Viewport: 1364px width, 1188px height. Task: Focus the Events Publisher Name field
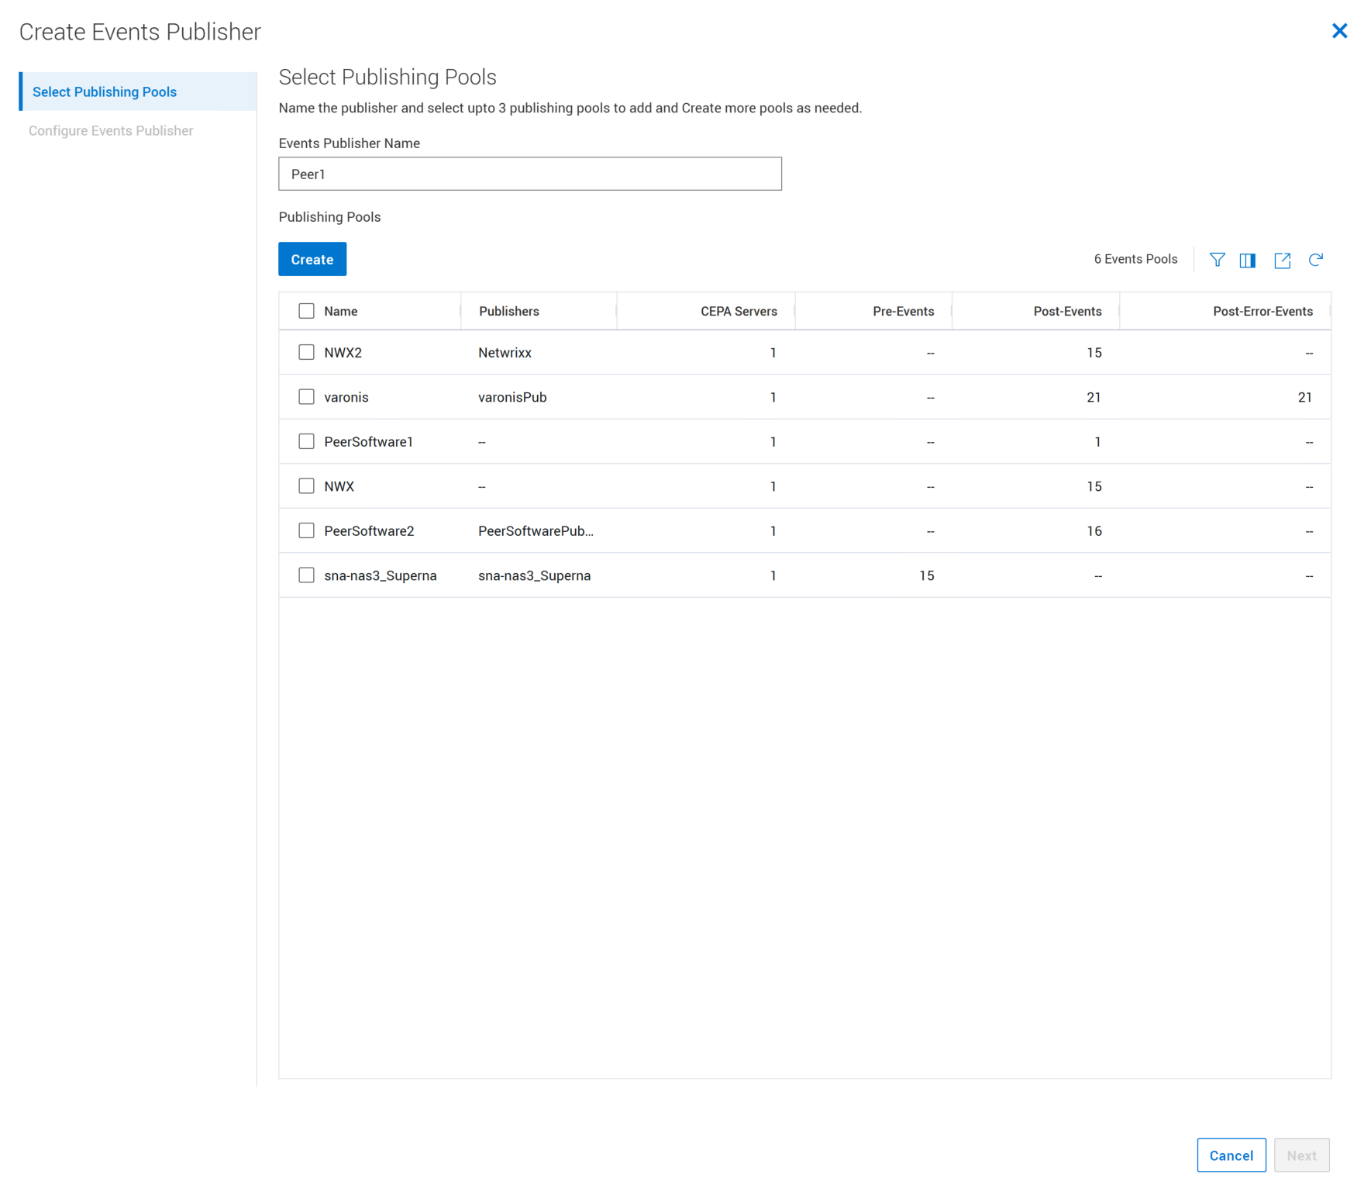[530, 174]
